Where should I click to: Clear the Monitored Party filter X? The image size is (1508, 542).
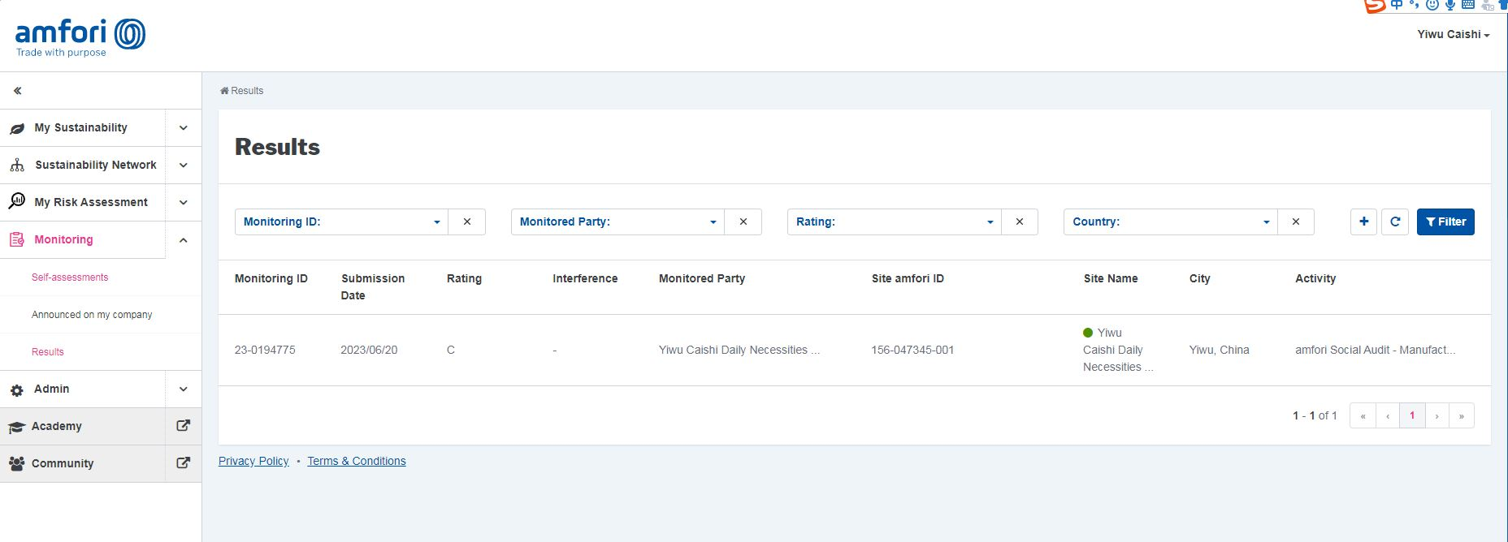pyautogui.click(x=743, y=222)
